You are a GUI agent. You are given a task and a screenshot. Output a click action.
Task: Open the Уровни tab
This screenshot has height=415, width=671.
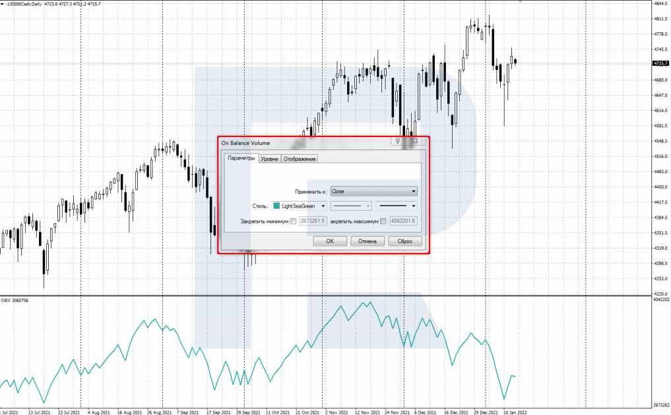(x=269, y=159)
